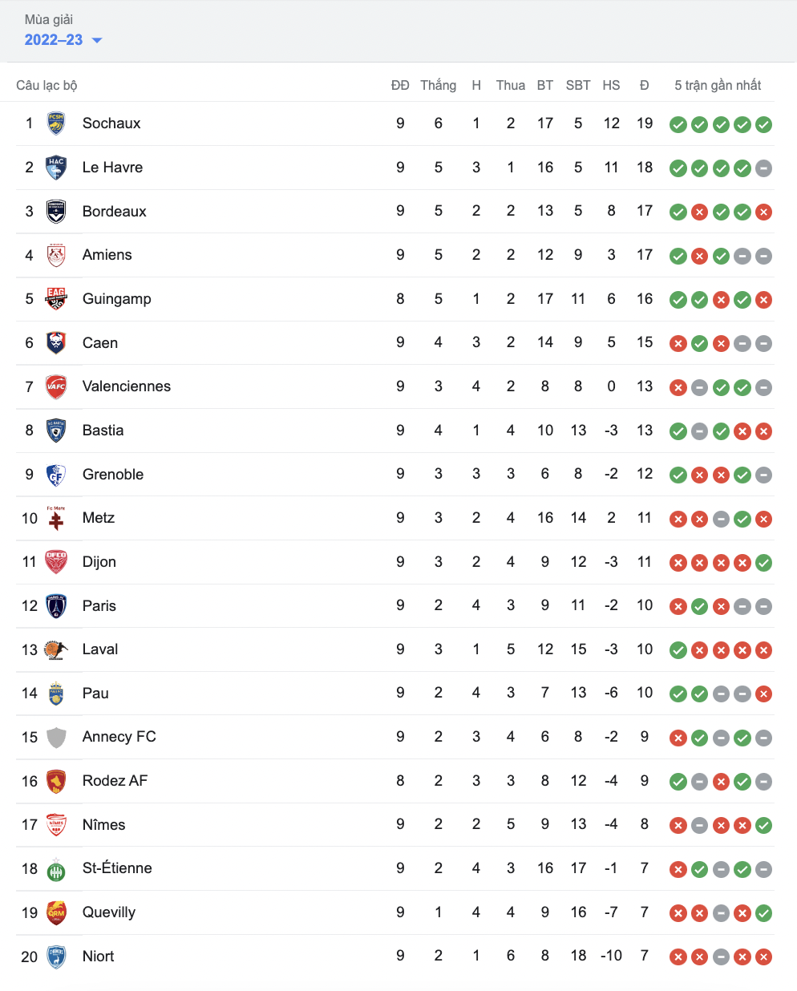Click the Bordeaux club crest
The height and width of the screenshot is (991, 797).
[56, 212]
